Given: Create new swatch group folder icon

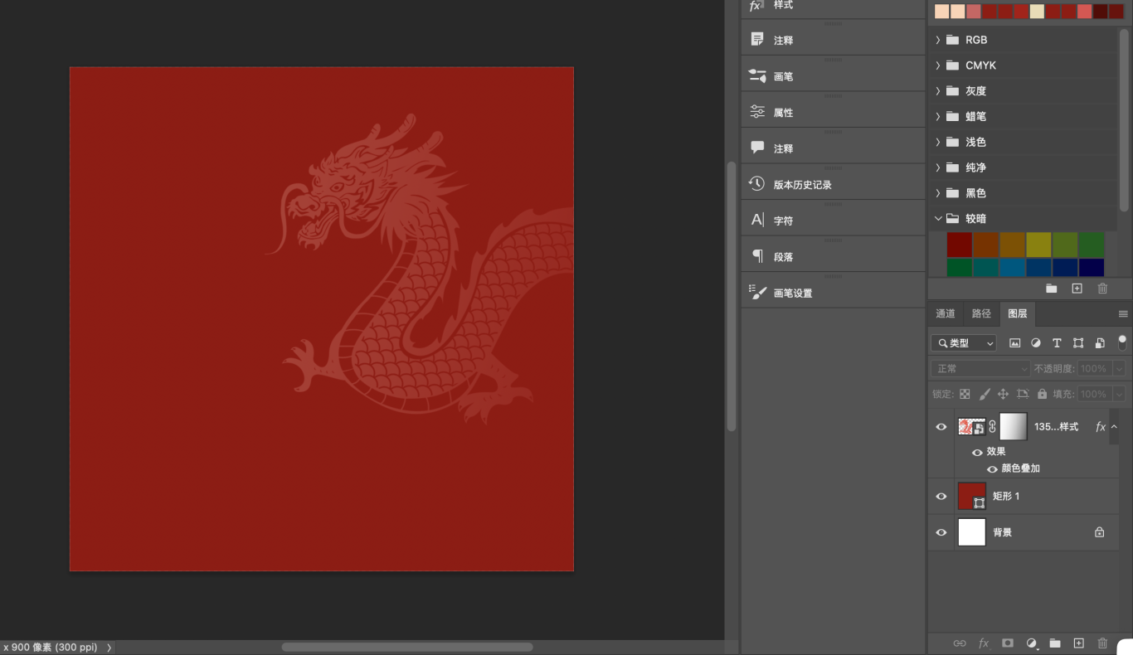Looking at the screenshot, I should [1051, 289].
